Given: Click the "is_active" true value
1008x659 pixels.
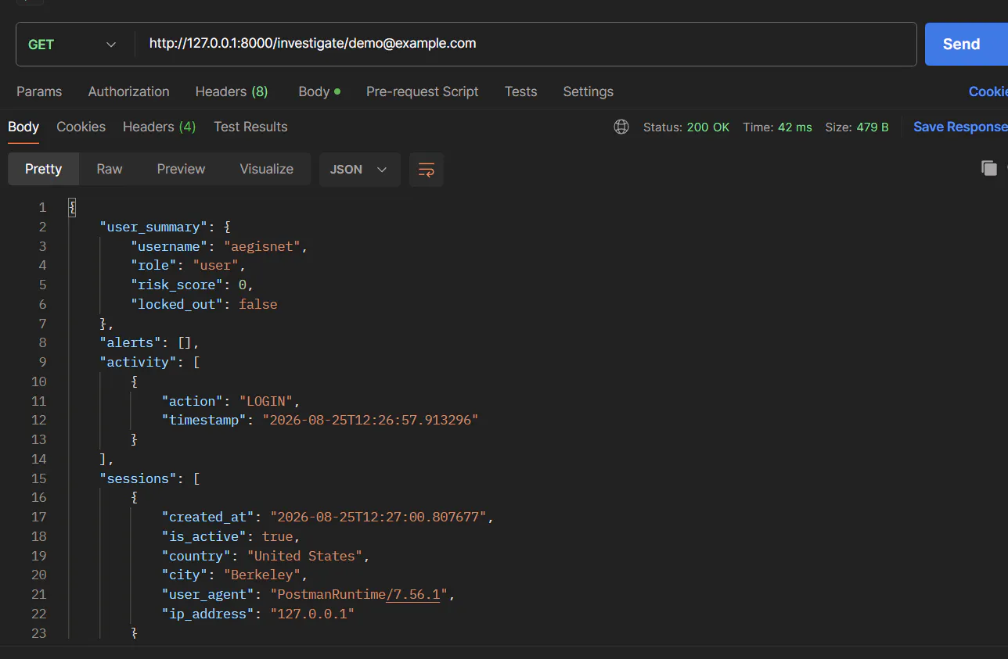Looking at the screenshot, I should pyautogui.click(x=278, y=536).
